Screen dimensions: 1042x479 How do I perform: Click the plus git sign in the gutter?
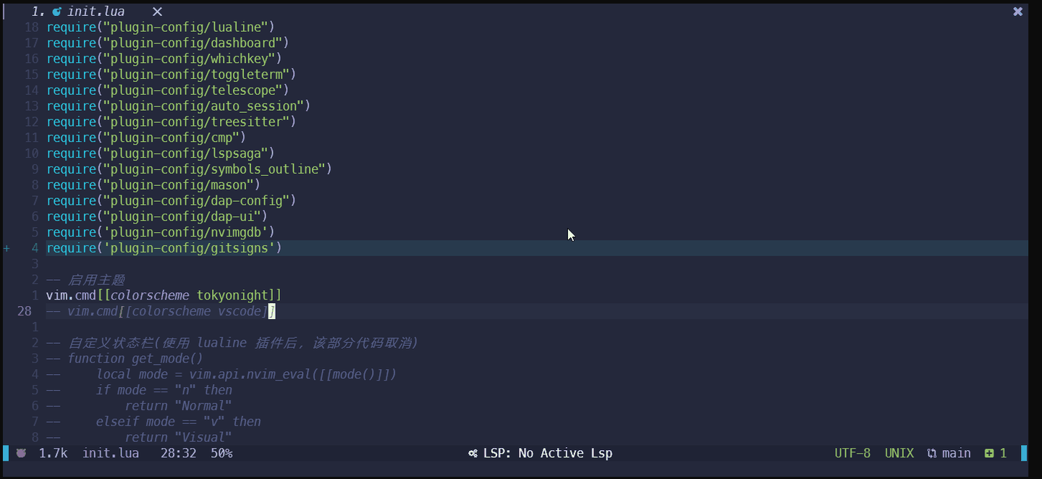pos(7,248)
